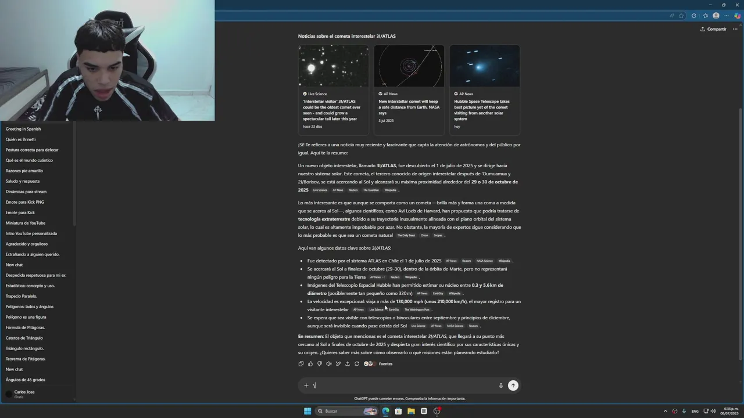The image size is (744, 418).
Task: Open AP News safe distance article thumbnail
Action: 409,66
